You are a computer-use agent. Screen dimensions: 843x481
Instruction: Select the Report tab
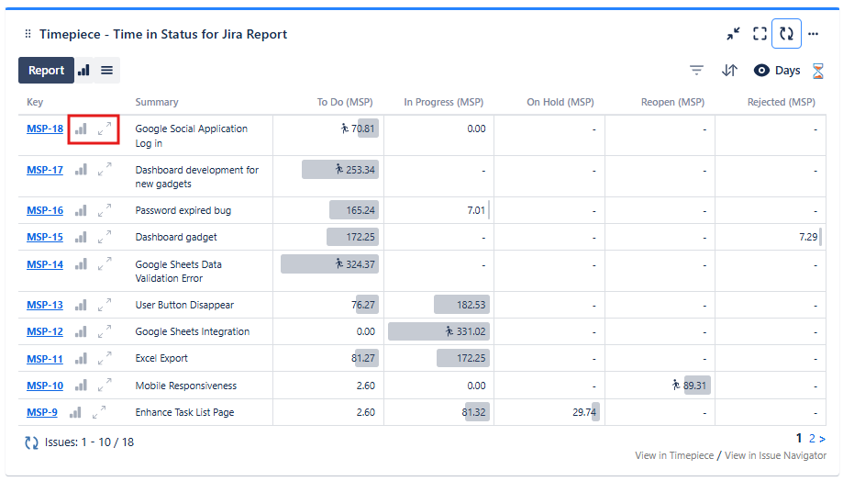click(46, 71)
